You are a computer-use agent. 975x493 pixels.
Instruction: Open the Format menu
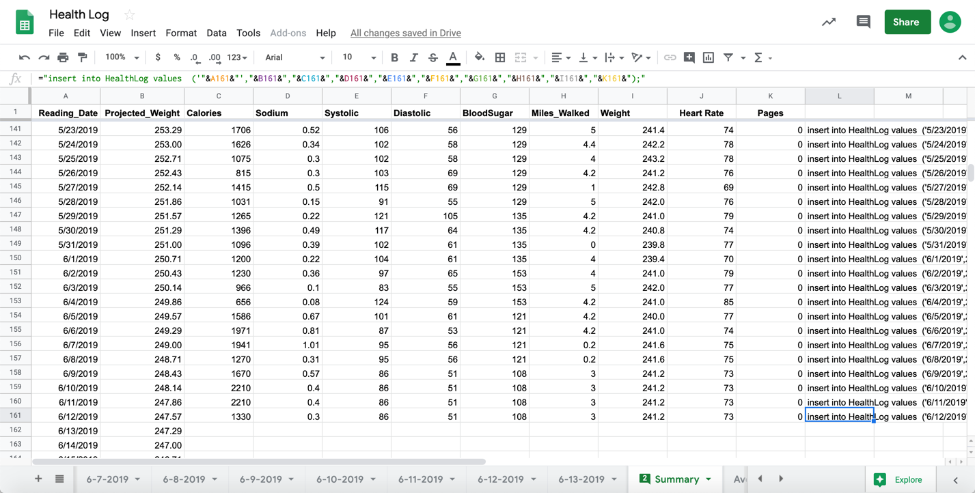181,33
